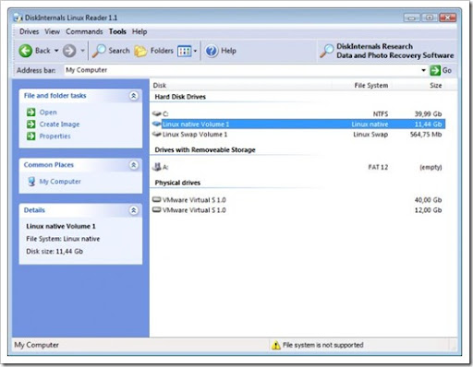The image size is (473, 367).
Task: Click the floppy A: drive icon
Action: coord(157,167)
